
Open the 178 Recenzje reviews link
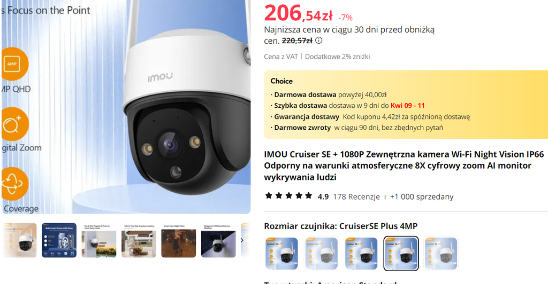click(356, 196)
